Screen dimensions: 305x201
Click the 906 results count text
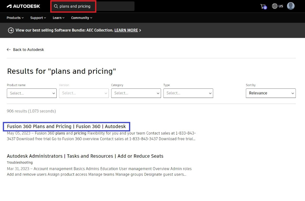pyautogui.click(x=31, y=111)
